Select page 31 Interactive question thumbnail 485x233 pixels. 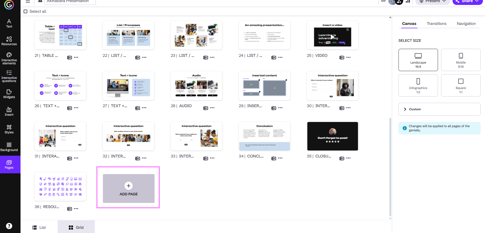click(60, 136)
